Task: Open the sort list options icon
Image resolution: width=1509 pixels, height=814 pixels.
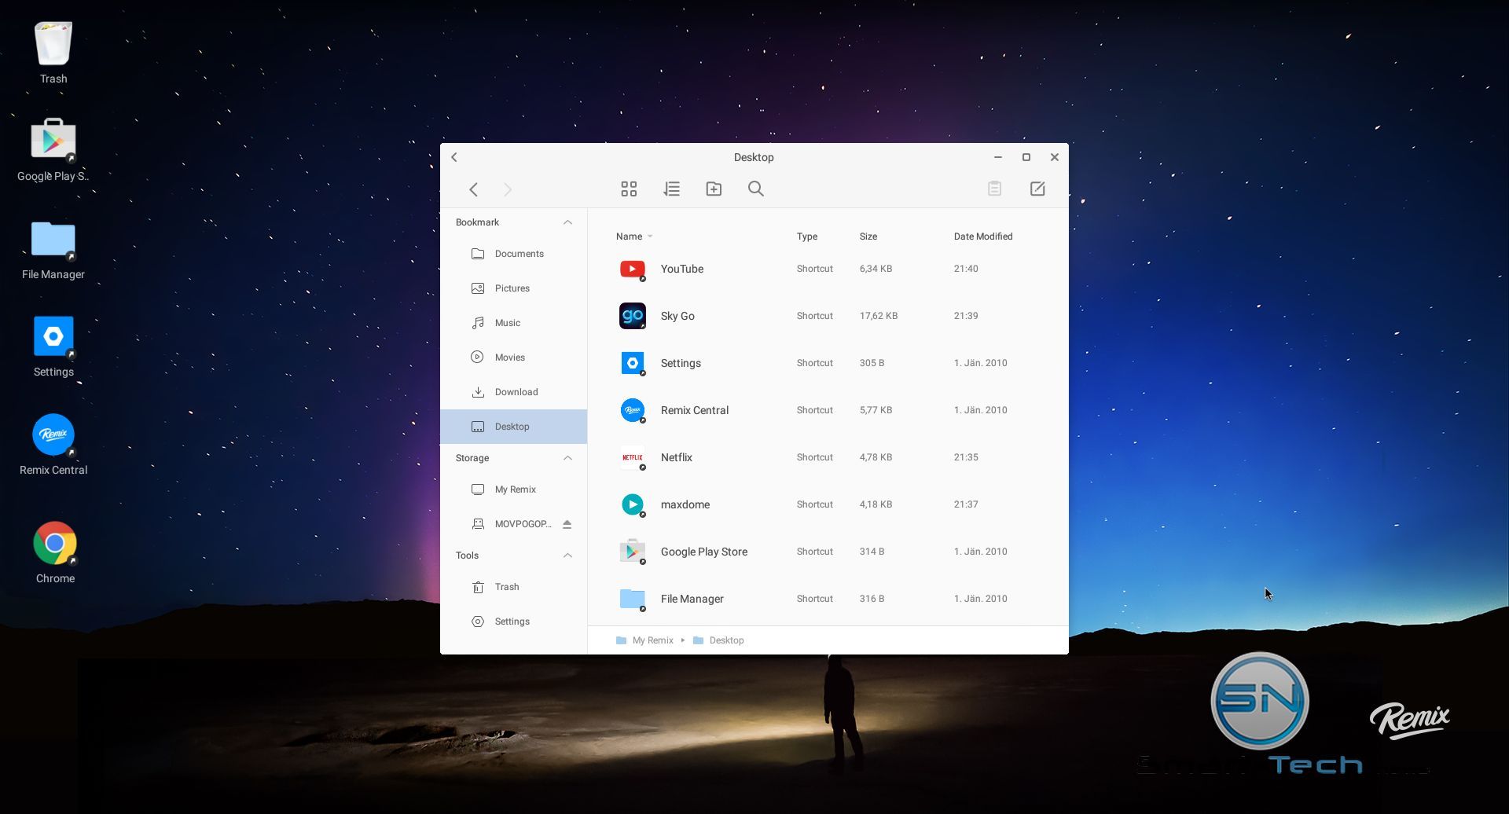Action: coord(671,189)
